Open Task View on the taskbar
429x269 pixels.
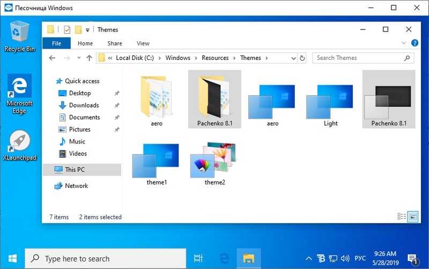click(x=198, y=258)
